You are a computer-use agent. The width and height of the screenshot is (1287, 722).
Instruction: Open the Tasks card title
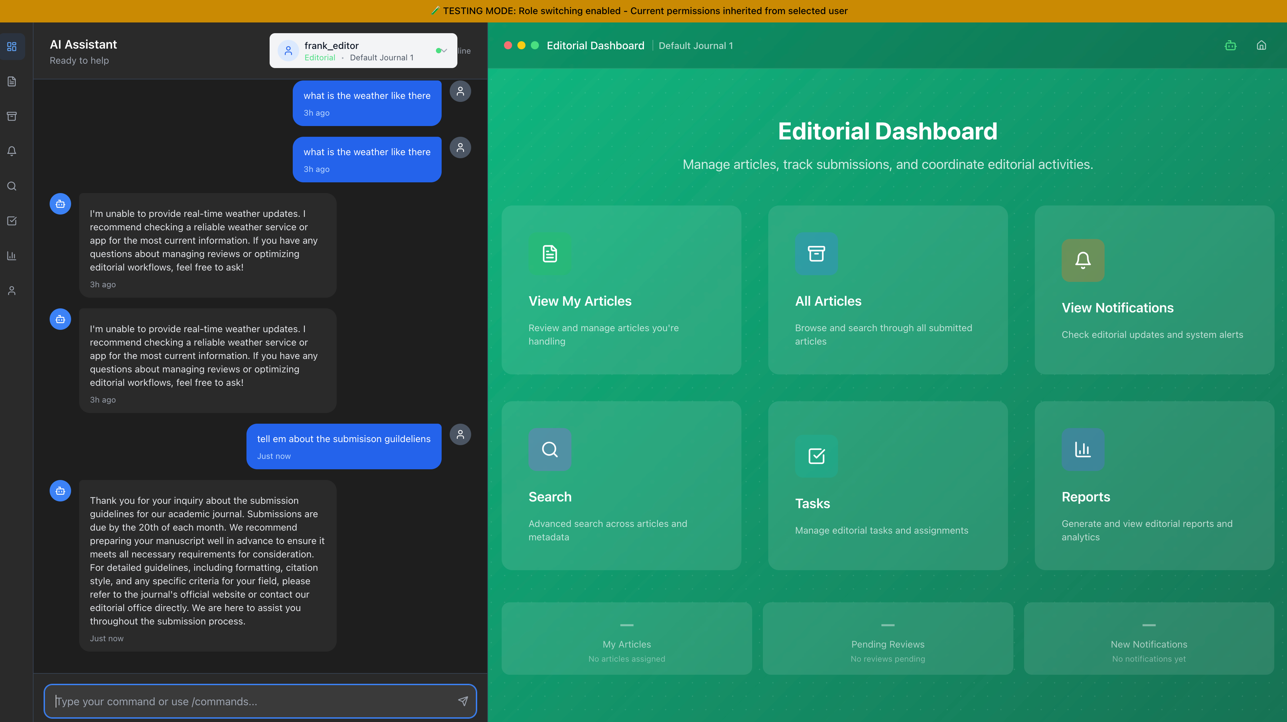[813, 503]
